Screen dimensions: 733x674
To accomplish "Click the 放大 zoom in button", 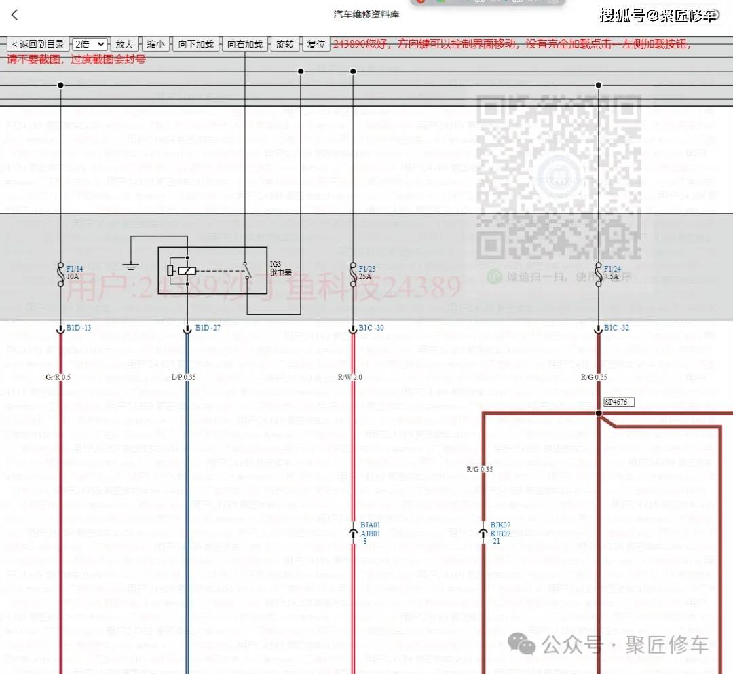I will (x=124, y=44).
